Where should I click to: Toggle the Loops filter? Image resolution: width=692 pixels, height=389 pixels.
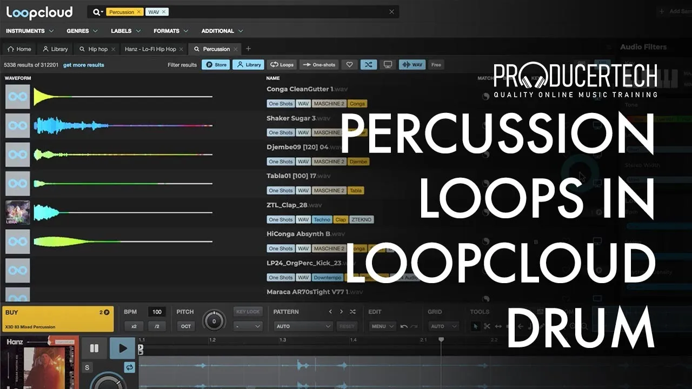pyautogui.click(x=282, y=65)
